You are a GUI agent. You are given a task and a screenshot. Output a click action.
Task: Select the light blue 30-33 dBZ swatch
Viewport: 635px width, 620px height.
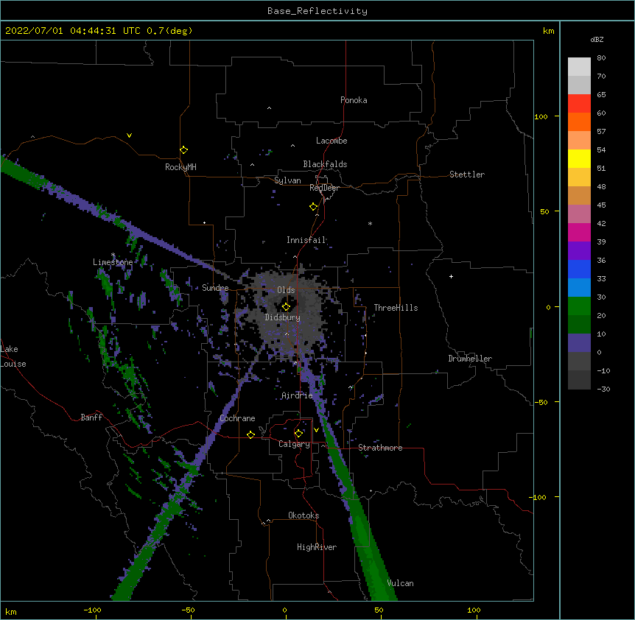tap(579, 288)
